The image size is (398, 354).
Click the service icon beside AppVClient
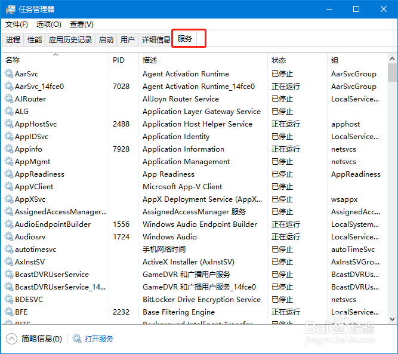pyautogui.click(x=9, y=186)
